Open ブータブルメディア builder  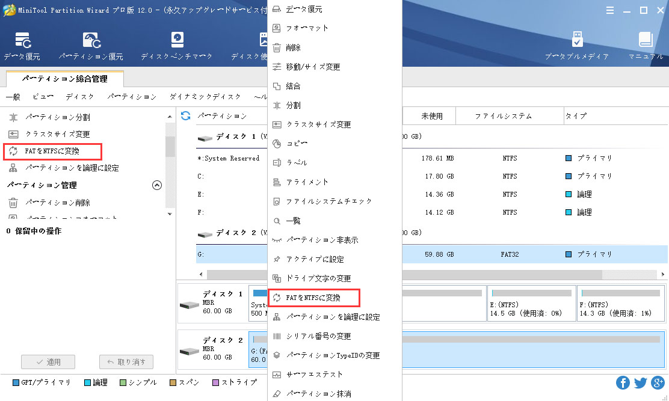pos(577,41)
